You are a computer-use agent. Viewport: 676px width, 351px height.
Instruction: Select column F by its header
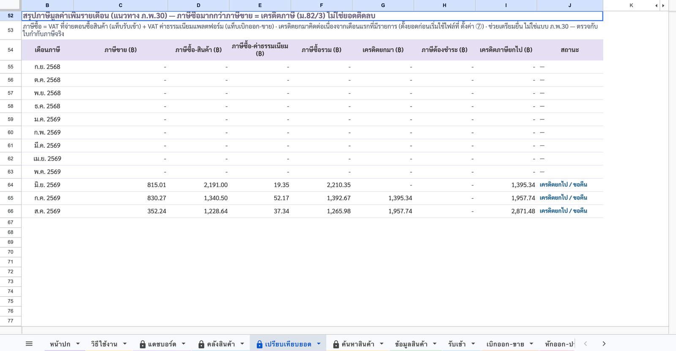(322, 5)
